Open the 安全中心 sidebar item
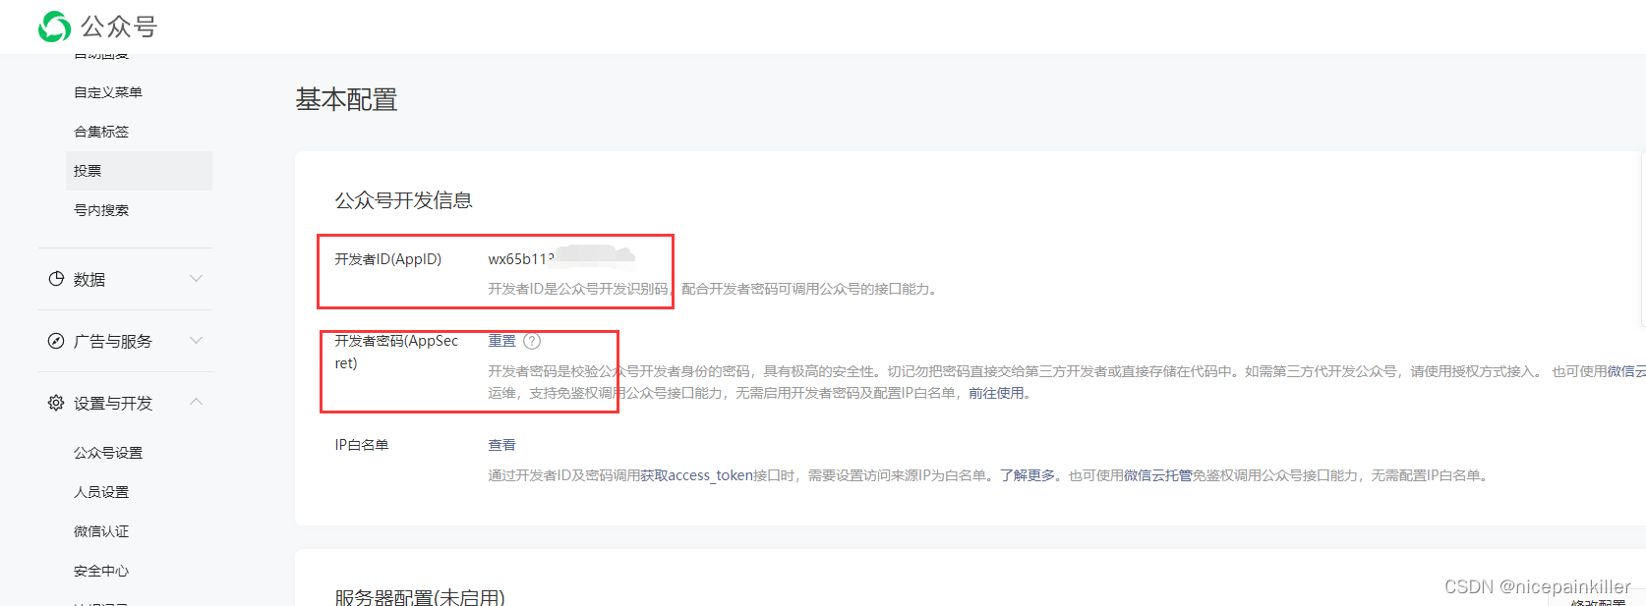1646x606 pixels. click(101, 571)
